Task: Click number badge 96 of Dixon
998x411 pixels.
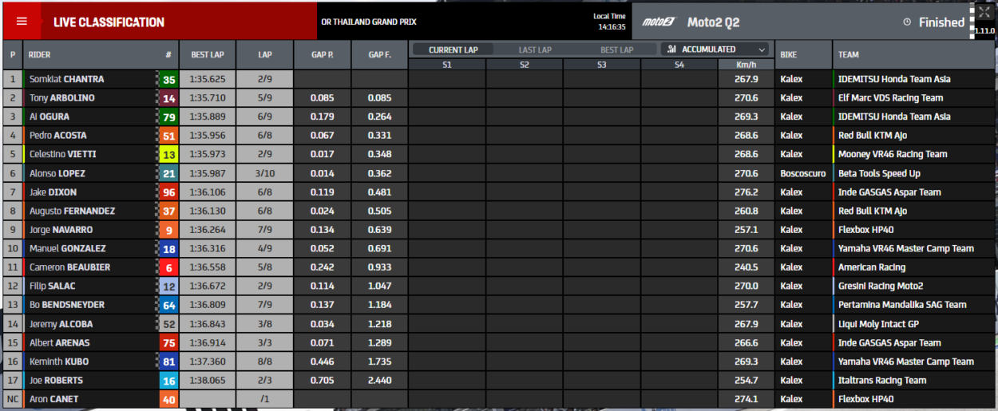Action: 168,192
